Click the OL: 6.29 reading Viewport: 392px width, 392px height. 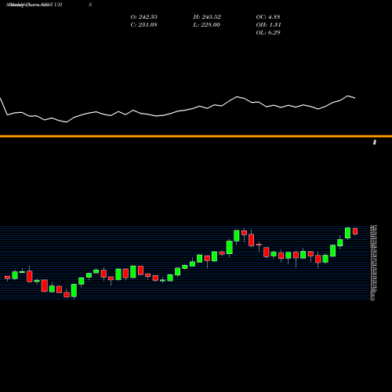(x=268, y=33)
